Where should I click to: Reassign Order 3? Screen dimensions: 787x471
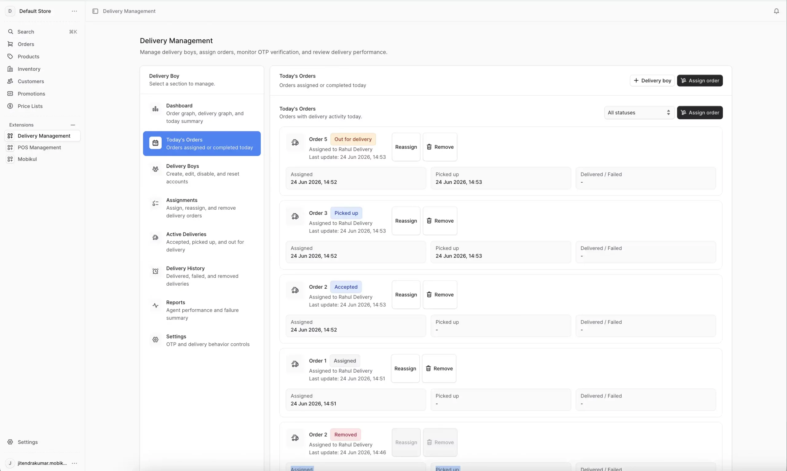click(x=406, y=221)
